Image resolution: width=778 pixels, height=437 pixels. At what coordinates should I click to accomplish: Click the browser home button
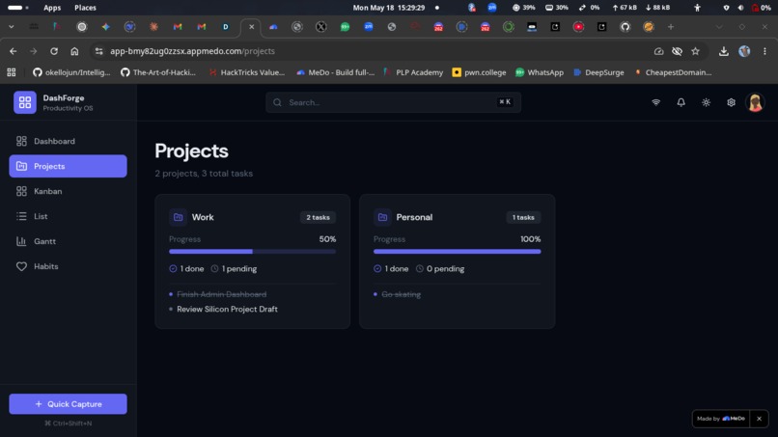point(74,51)
